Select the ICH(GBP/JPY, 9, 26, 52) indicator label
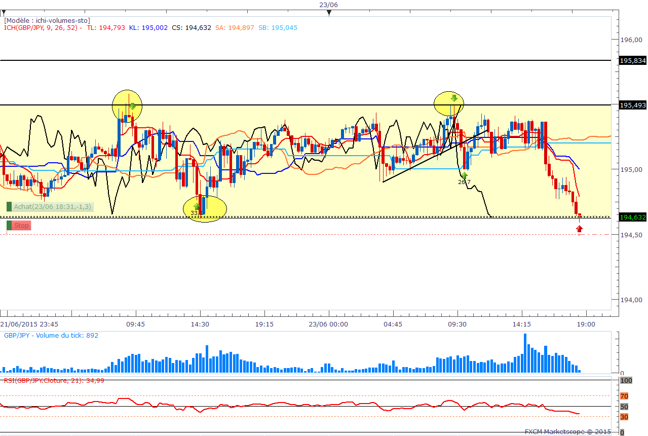The image size is (648, 436). (41, 28)
